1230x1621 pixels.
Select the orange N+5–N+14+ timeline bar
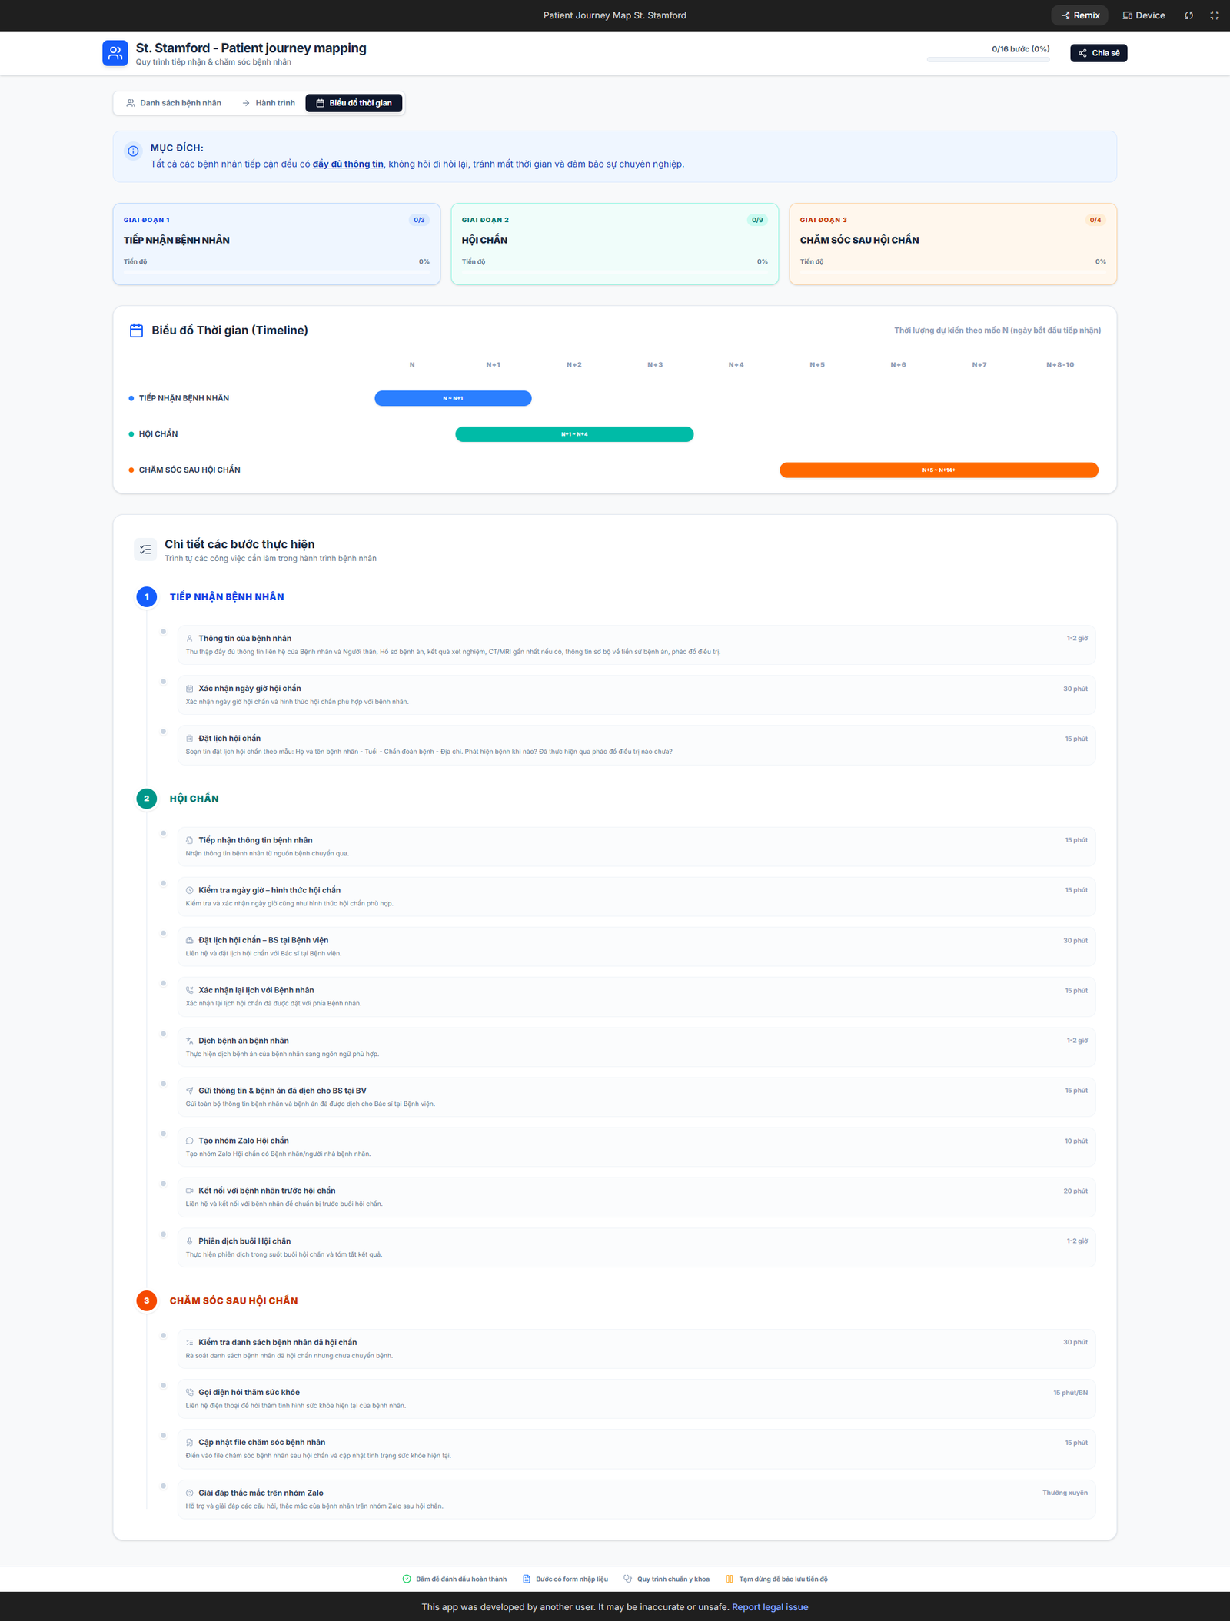[x=938, y=470]
